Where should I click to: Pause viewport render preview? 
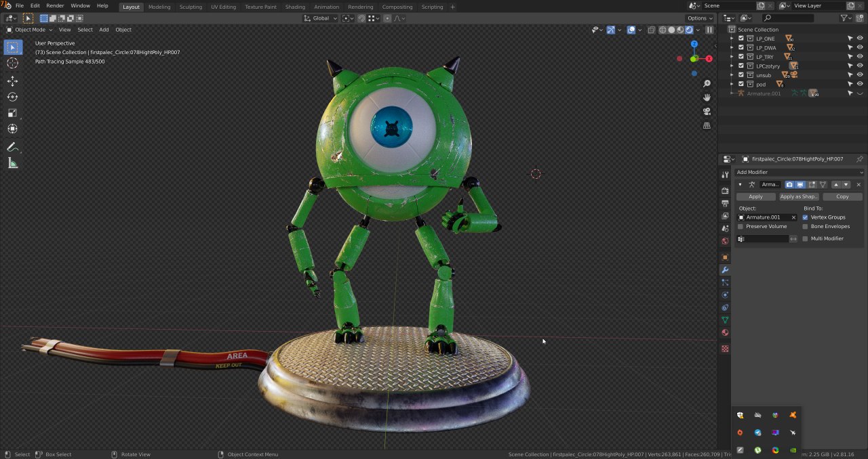709,30
